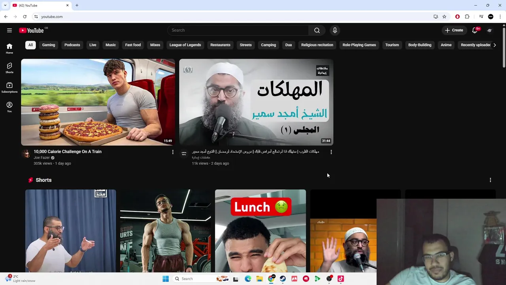
Task: Open Shorts from the sidebar
Action: tap(9, 68)
